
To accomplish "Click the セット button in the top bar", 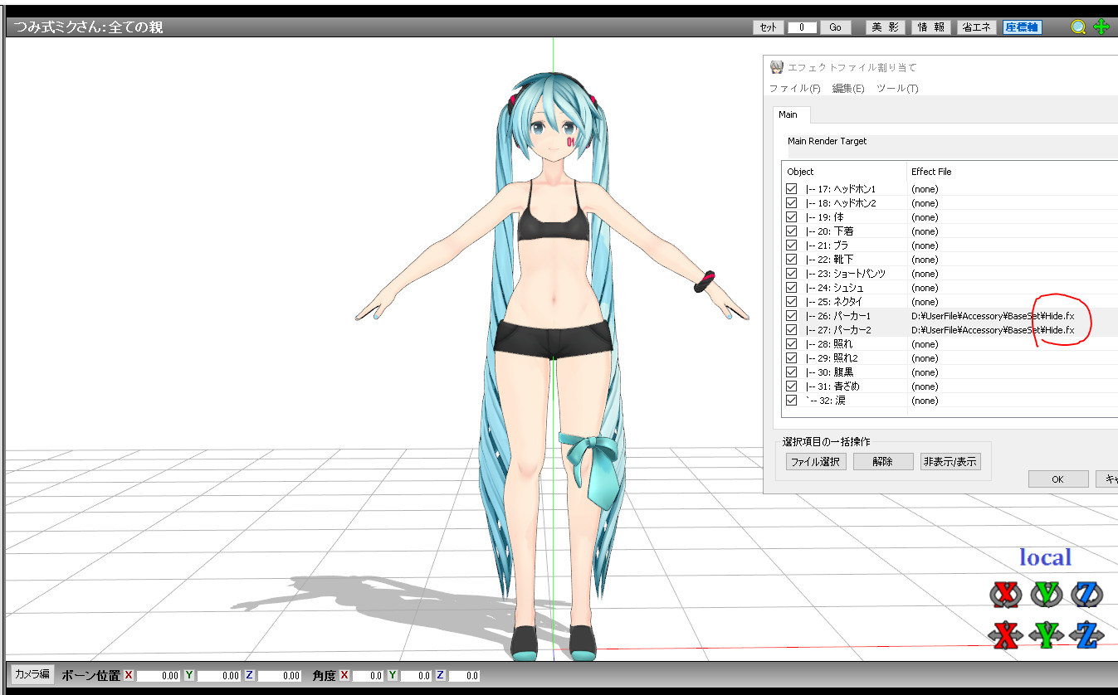I will click(769, 27).
